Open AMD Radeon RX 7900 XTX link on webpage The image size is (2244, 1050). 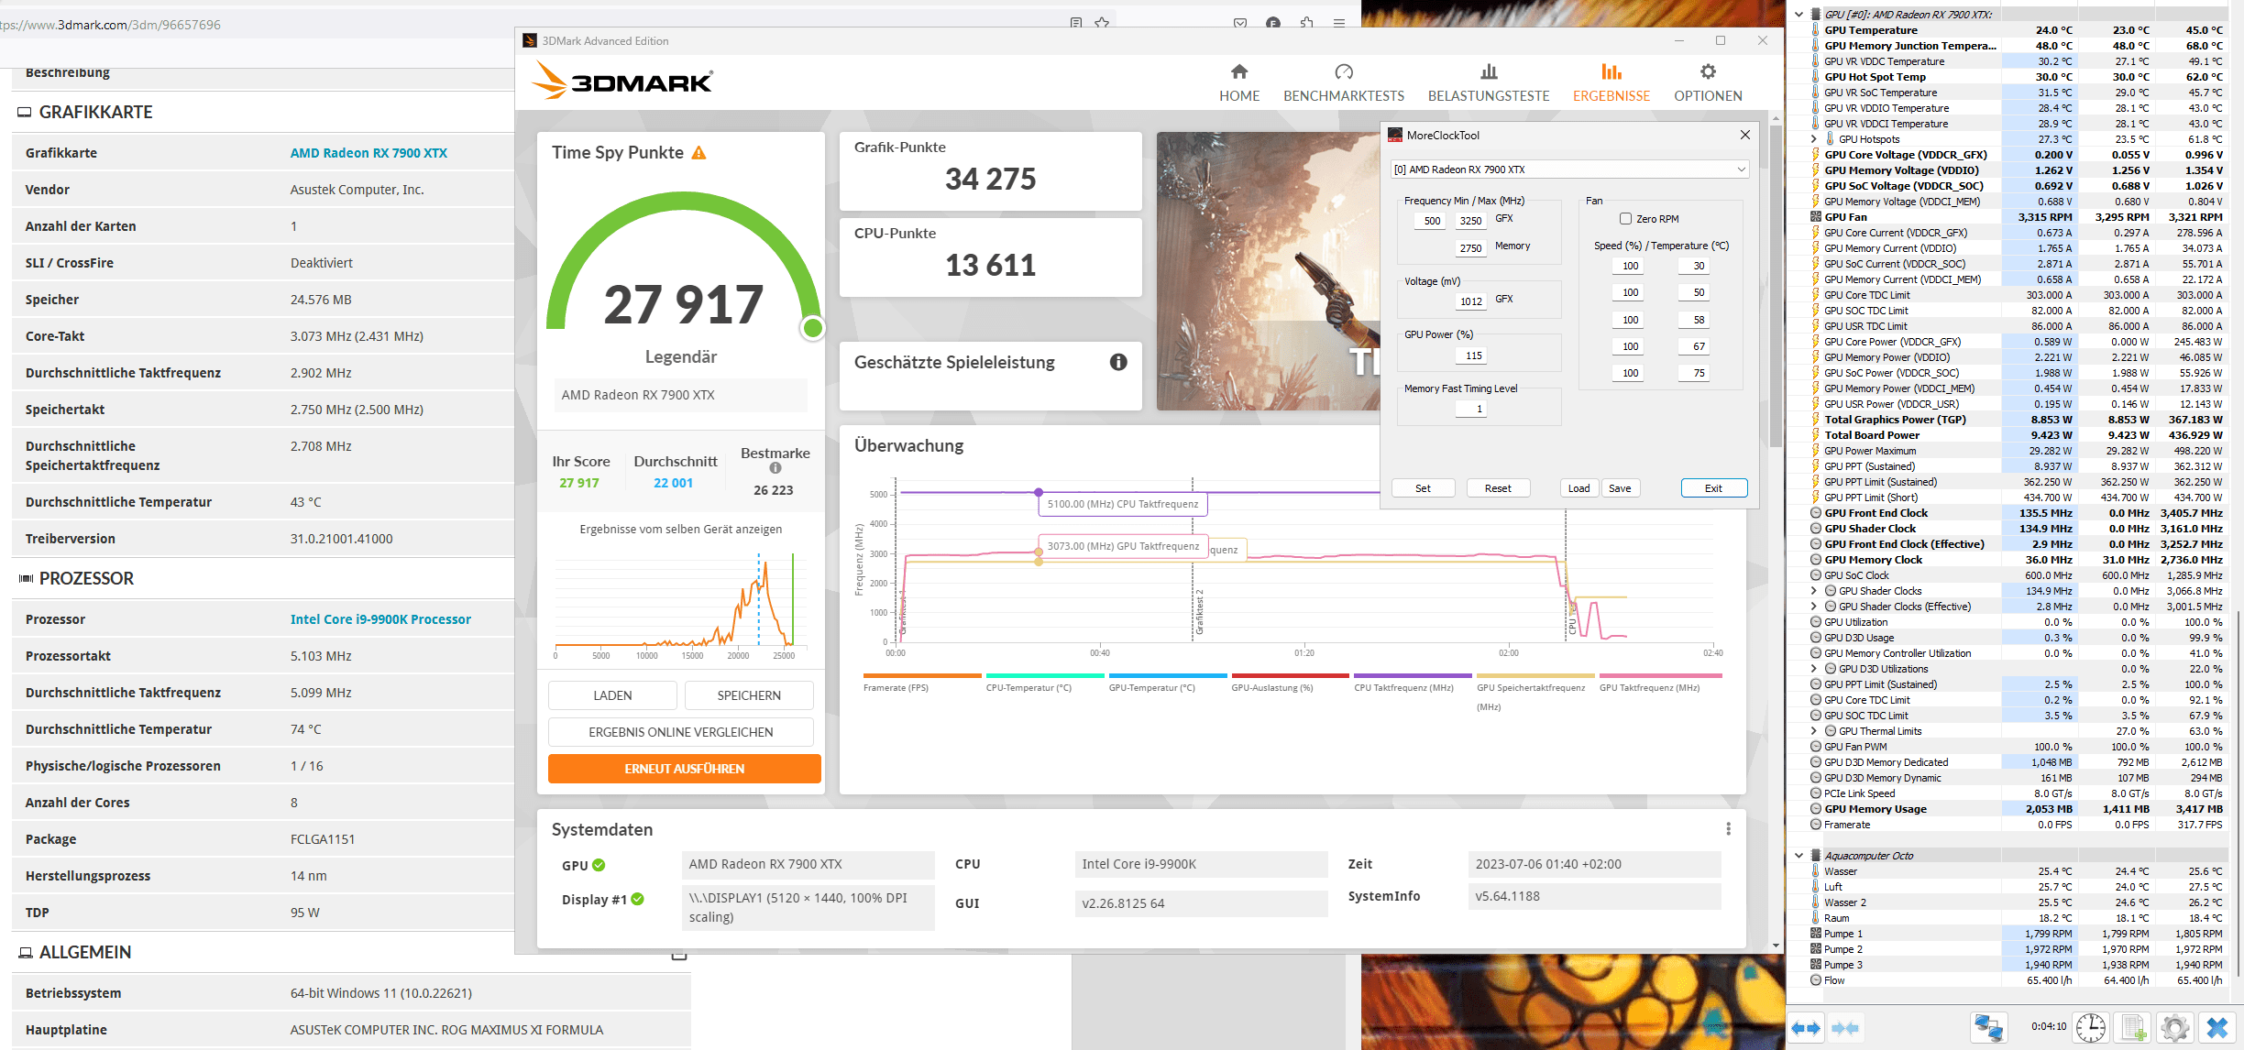click(368, 153)
